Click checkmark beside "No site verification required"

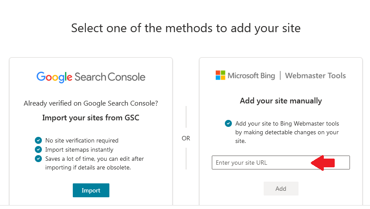pos(38,140)
